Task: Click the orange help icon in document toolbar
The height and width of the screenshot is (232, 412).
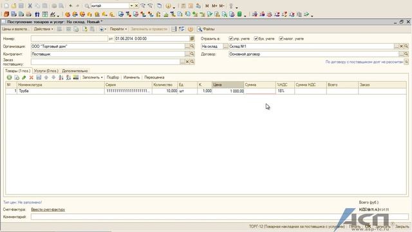Action: [191, 29]
